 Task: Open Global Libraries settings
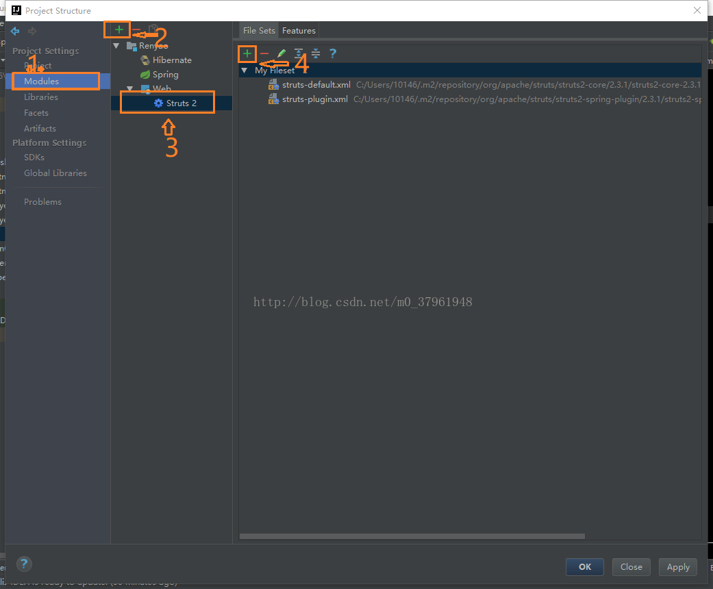55,173
